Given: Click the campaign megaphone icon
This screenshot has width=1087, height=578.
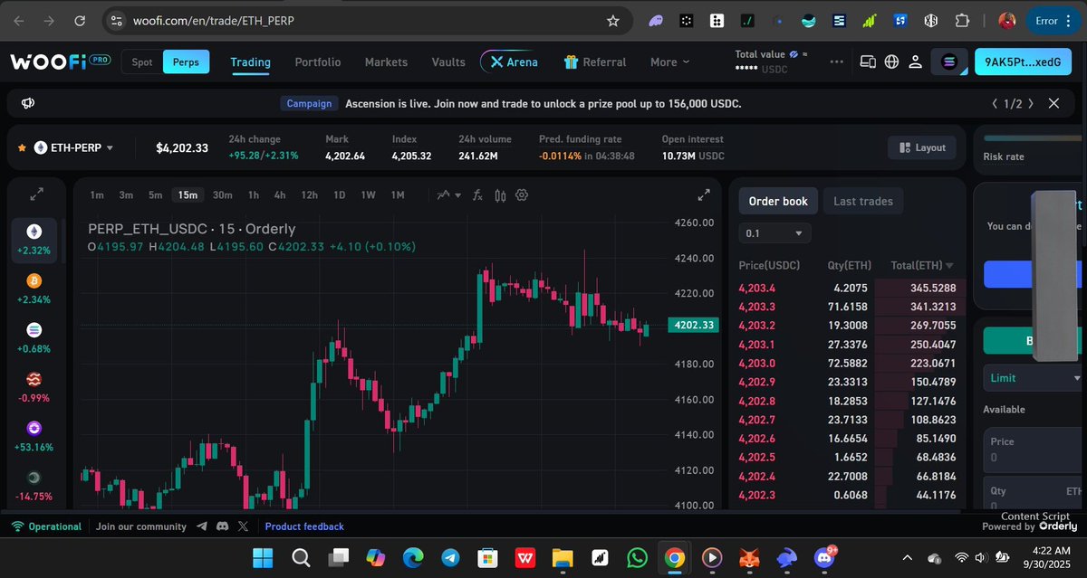Looking at the screenshot, I should [x=28, y=103].
